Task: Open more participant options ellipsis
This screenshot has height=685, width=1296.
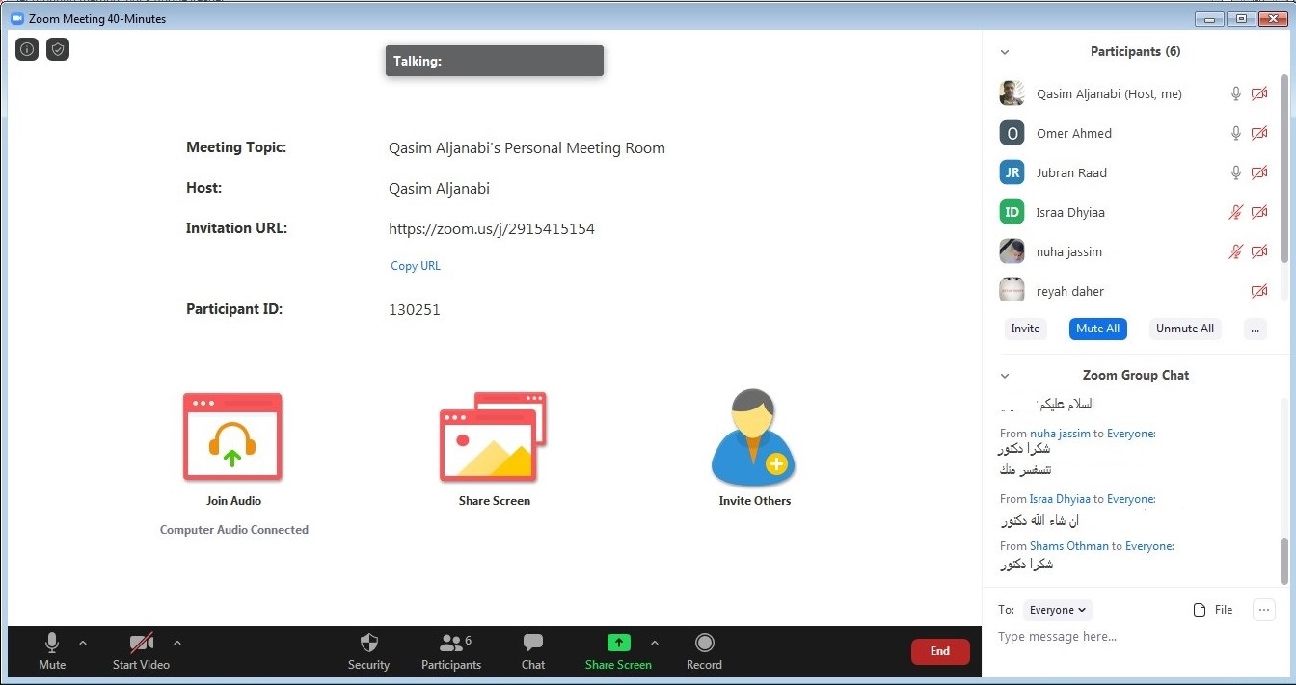Action: pyautogui.click(x=1255, y=329)
